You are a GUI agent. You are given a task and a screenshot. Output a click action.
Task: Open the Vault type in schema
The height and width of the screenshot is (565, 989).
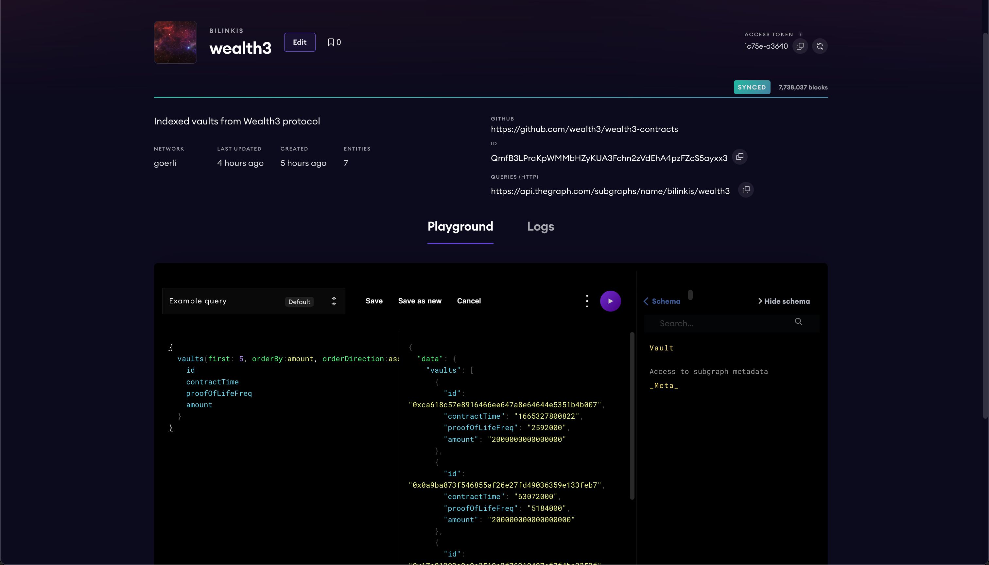click(x=661, y=348)
